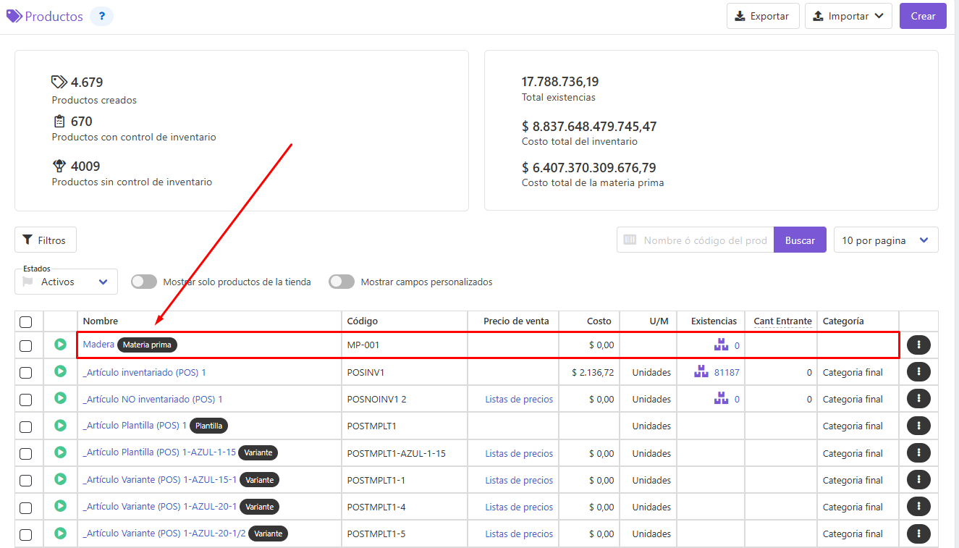Open the three-dot menu for Madera row
This screenshot has width=959, height=548.
[918, 345]
